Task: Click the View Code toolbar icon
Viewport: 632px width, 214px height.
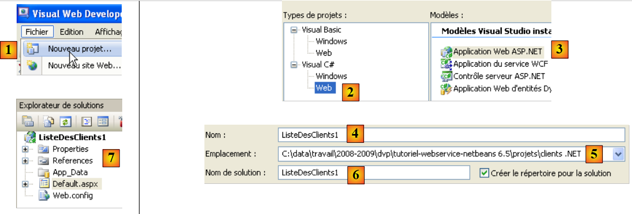Action: coord(88,121)
